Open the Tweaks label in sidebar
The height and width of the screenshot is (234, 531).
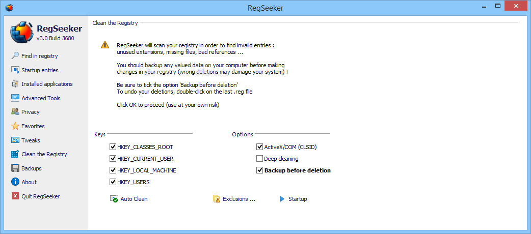[x=31, y=140]
